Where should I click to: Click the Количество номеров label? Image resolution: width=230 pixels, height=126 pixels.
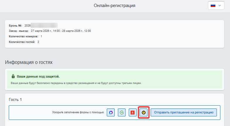point(23,36)
